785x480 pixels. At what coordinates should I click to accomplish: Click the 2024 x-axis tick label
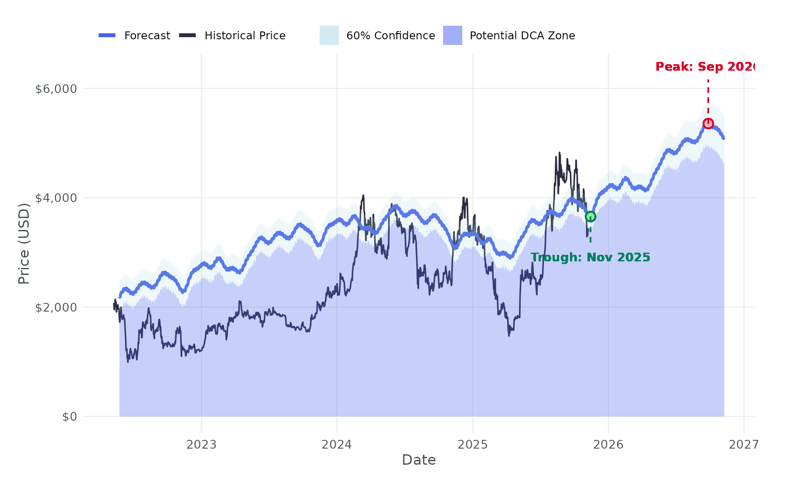click(337, 445)
